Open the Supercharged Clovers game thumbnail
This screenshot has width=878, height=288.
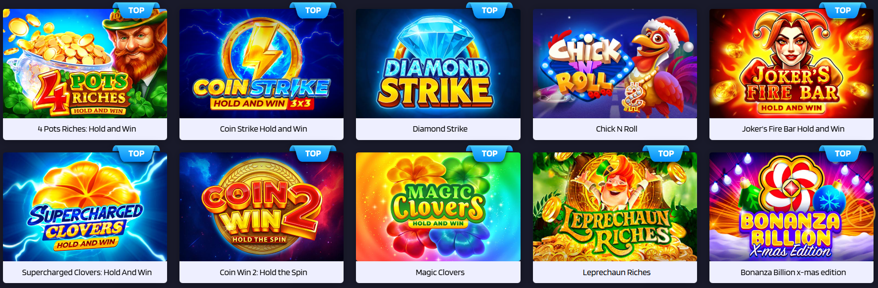point(85,207)
